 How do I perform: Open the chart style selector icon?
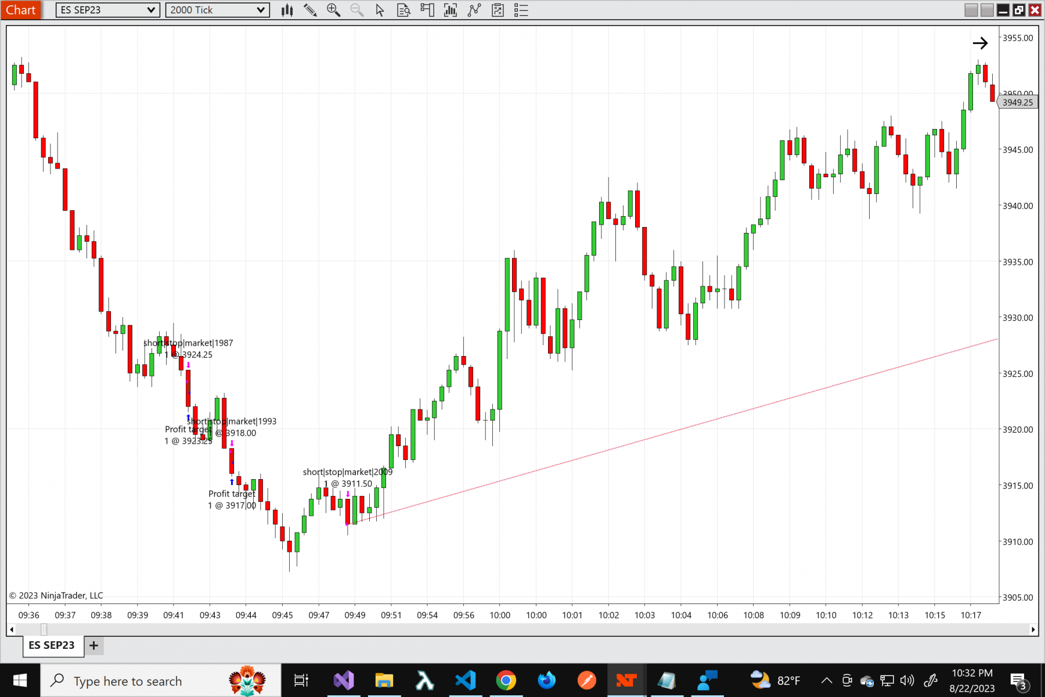tap(287, 10)
